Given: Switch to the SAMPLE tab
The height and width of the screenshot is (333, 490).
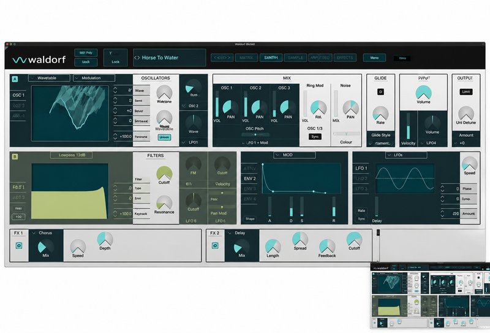Looking at the screenshot, I should pos(295,58).
